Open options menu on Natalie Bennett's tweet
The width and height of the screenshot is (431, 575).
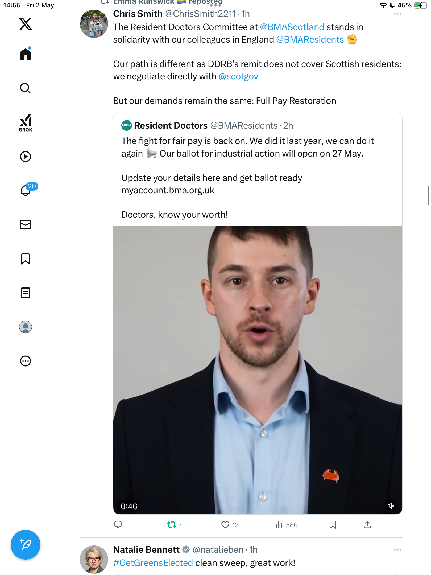pos(398,550)
